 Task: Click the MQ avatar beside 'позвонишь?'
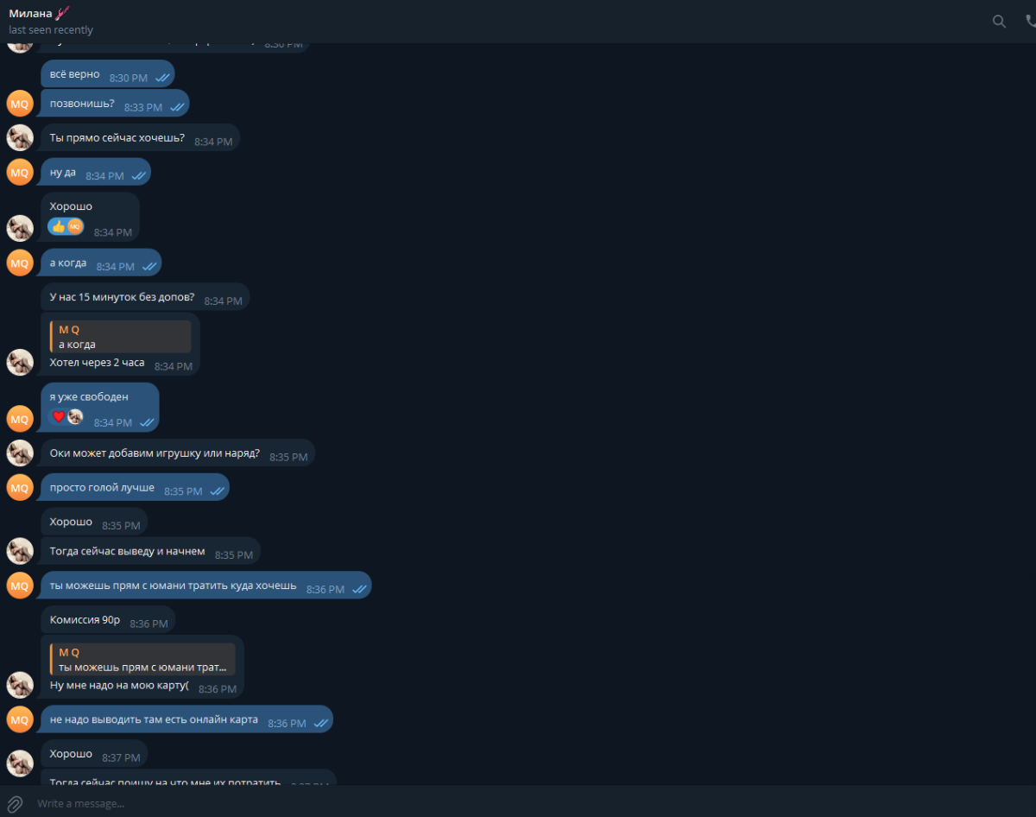pos(20,104)
